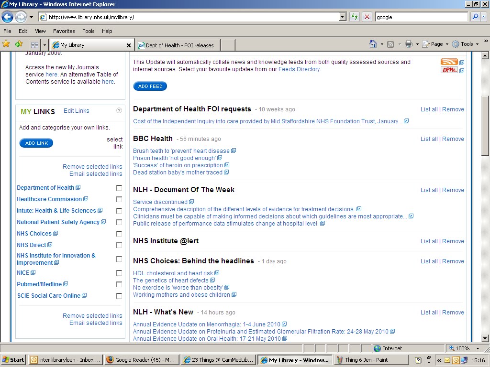
Task: Click the Windows Start button
Action: pos(13,360)
